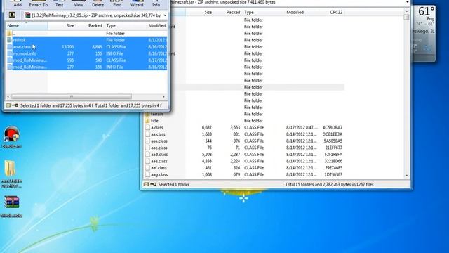Click the a.class file icon
449x253 pixels.
coord(147,128)
